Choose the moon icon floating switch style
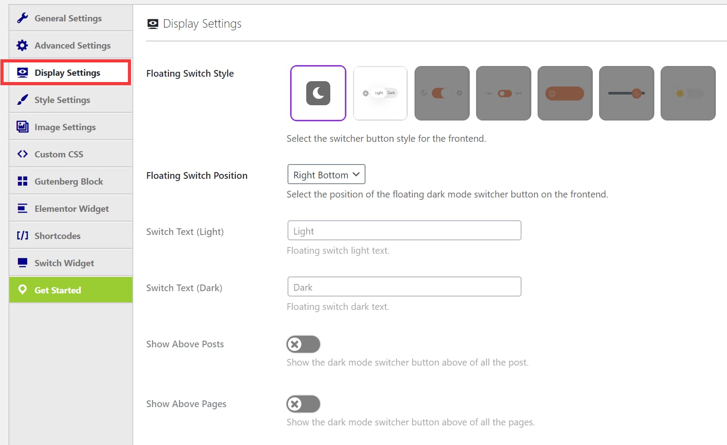The height and width of the screenshot is (445, 727). tap(318, 93)
